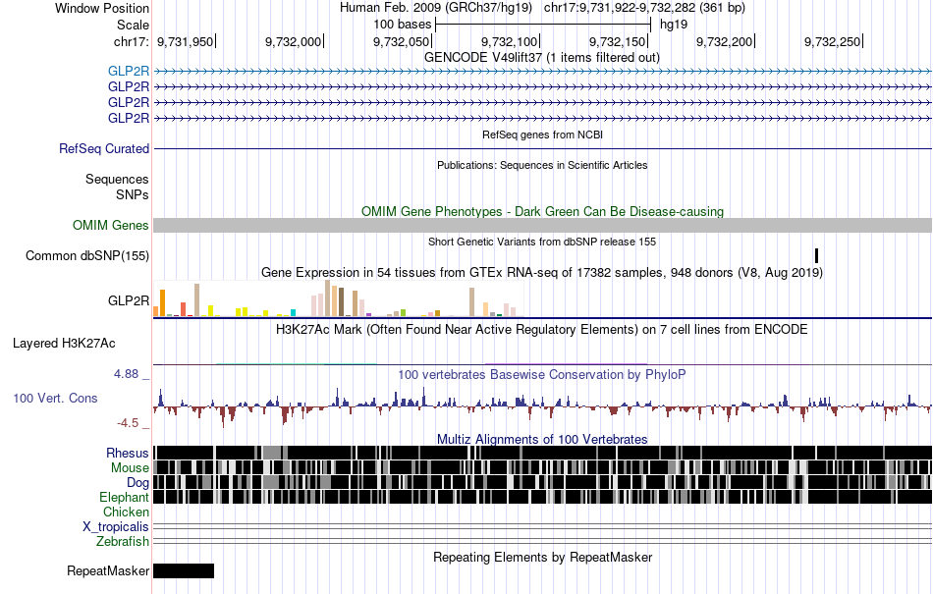This screenshot has width=933, height=594.
Task: Click the 9,732,100 coordinate label
Action: (x=510, y=41)
